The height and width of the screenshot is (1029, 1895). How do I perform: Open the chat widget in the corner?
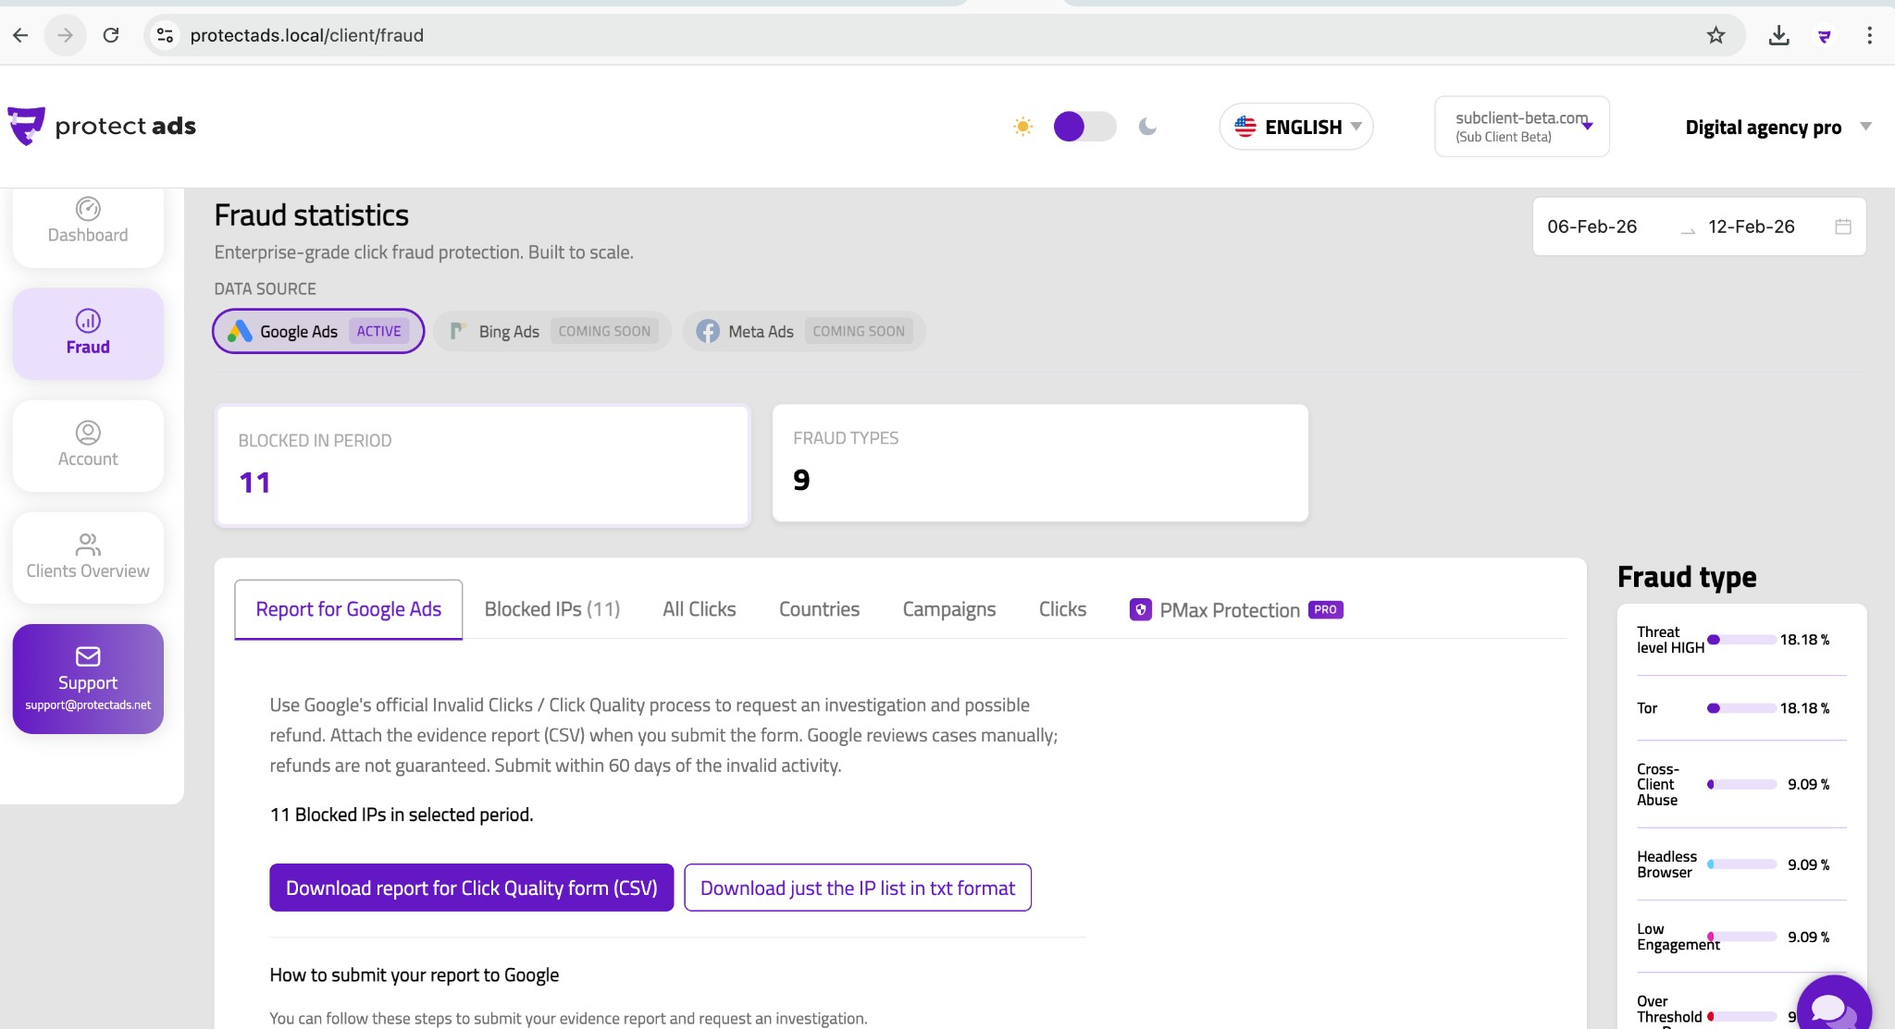(1833, 1005)
